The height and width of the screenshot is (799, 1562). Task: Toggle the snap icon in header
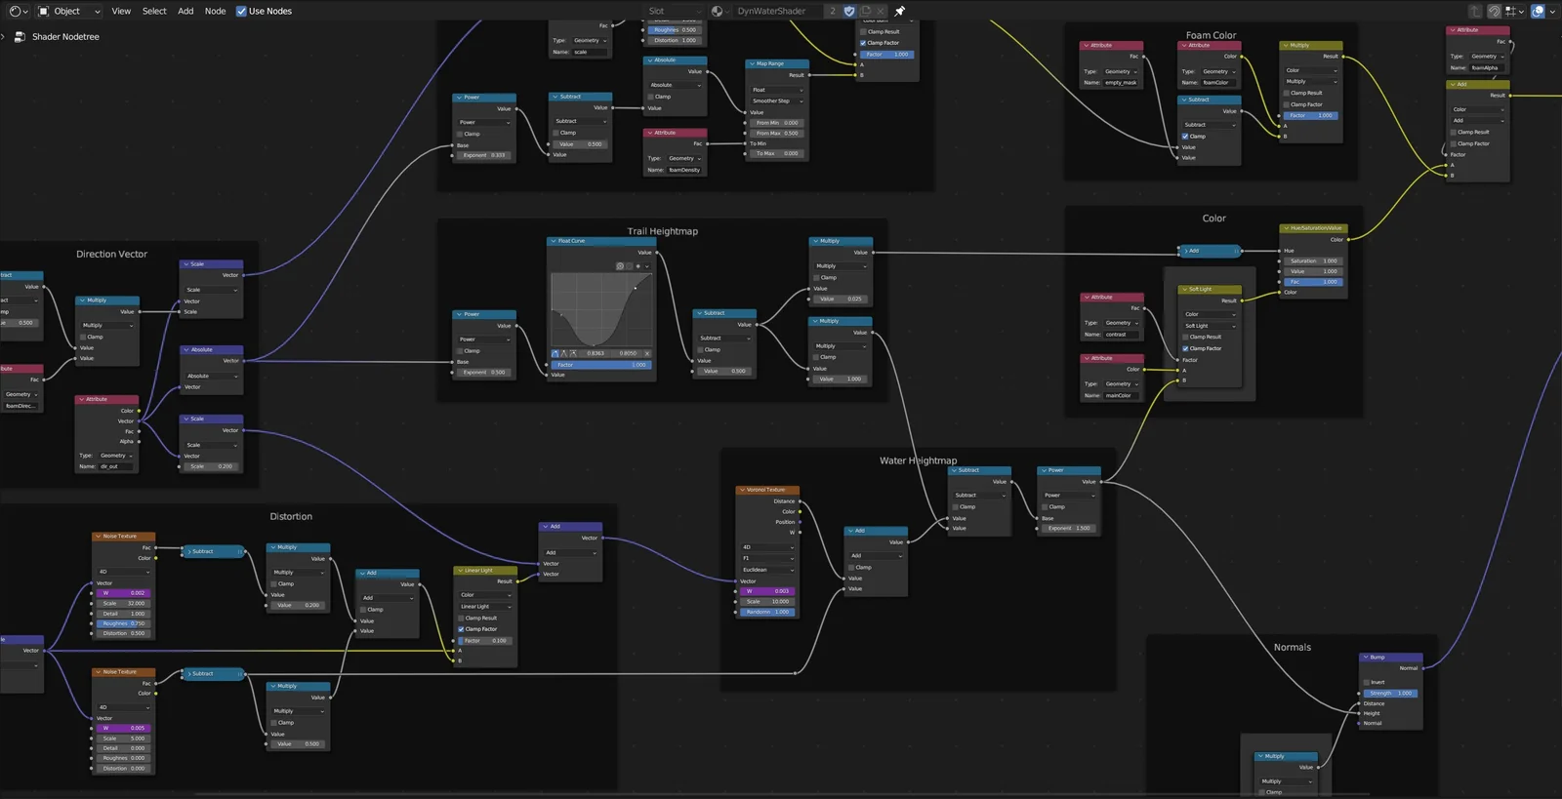(1494, 11)
